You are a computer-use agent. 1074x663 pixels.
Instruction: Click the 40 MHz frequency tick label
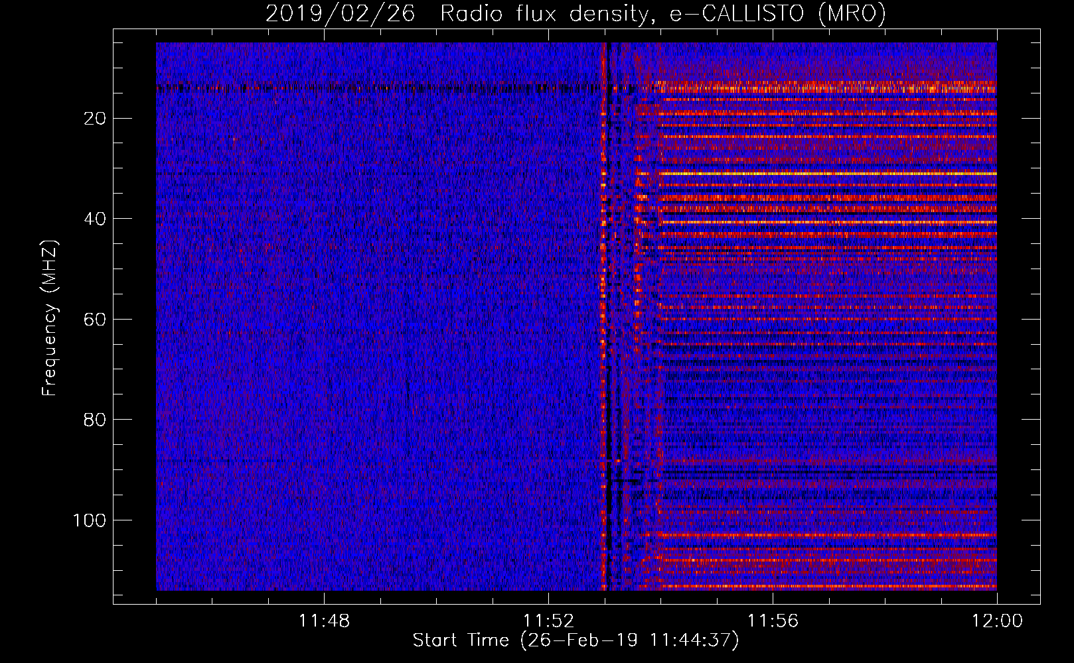pyautogui.click(x=96, y=219)
